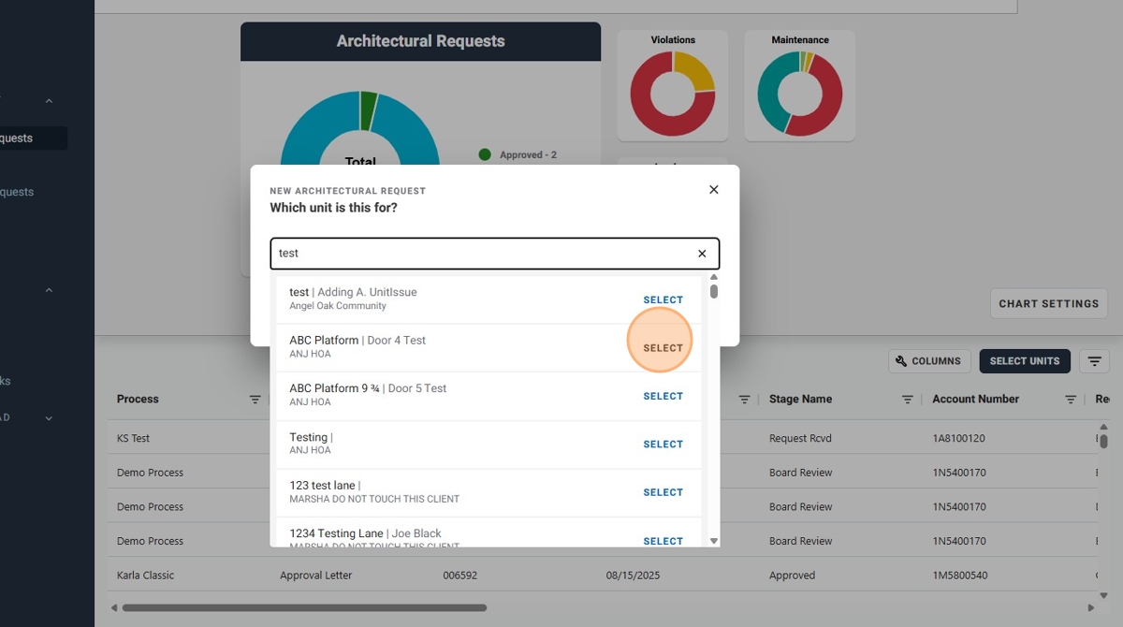1123x627 pixels.
Task: Click the Select Units button
Action: (x=1025, y=361)
